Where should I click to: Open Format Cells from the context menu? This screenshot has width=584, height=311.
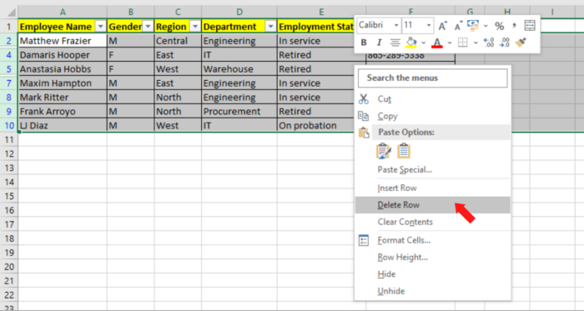click(433, 240)
